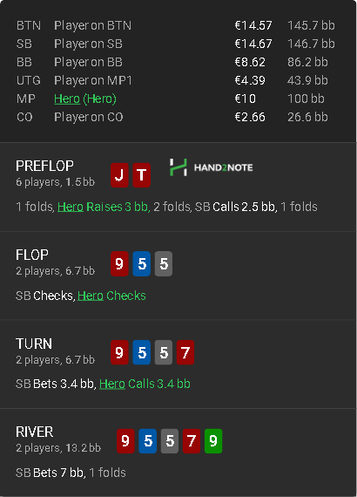
Task: Click the Hand2Note logo icon
Action: (178, 167)
